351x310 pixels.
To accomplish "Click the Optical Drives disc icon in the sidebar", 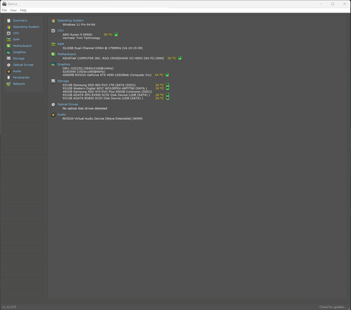I will [8, 65].
